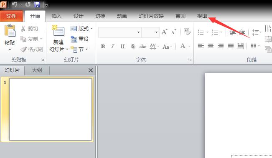The height and width of the screenshot is (158, 272).
Task: Click the decrease list level icon
Action: click(x=232, y=32)
